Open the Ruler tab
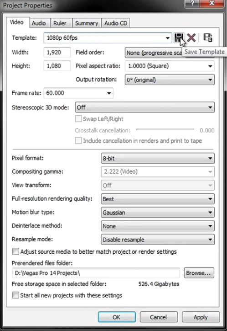This screenshot has height=331, width=227. pyautogui.click(x=60, y=23)
